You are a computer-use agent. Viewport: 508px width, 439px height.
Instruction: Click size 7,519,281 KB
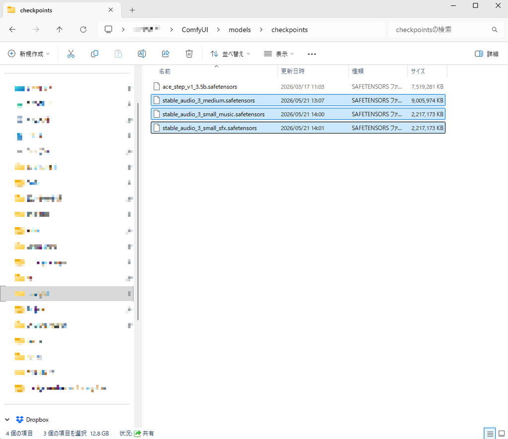point(427,87)
